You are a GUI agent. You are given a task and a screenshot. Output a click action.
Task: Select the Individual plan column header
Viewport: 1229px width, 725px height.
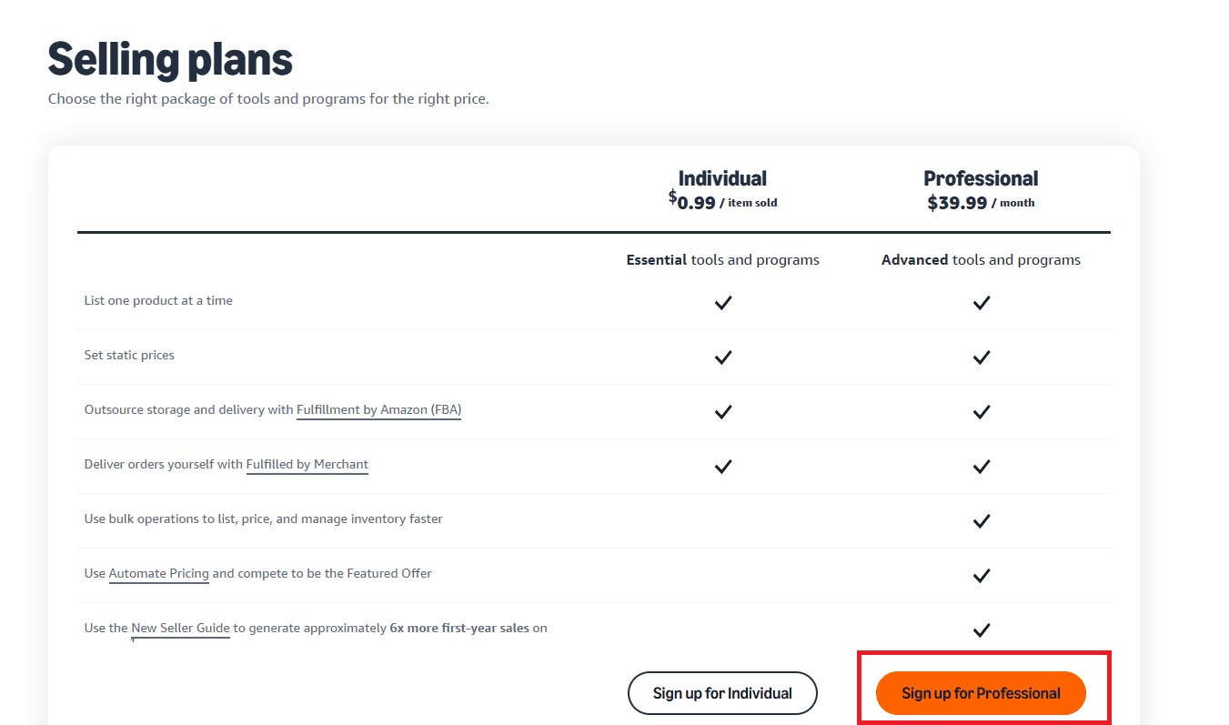[722, 178]
